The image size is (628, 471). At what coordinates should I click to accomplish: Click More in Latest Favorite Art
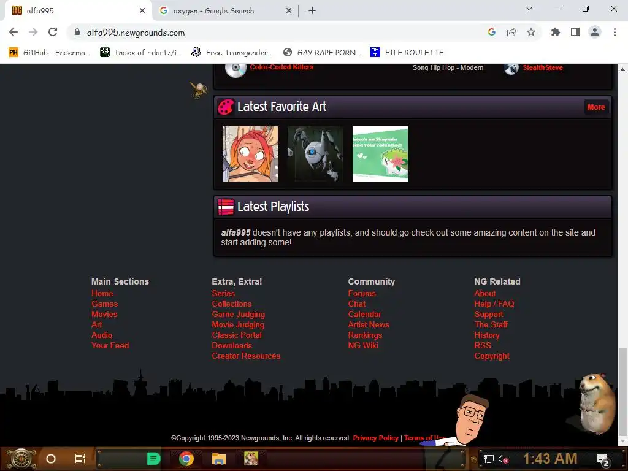pos(596,107)
